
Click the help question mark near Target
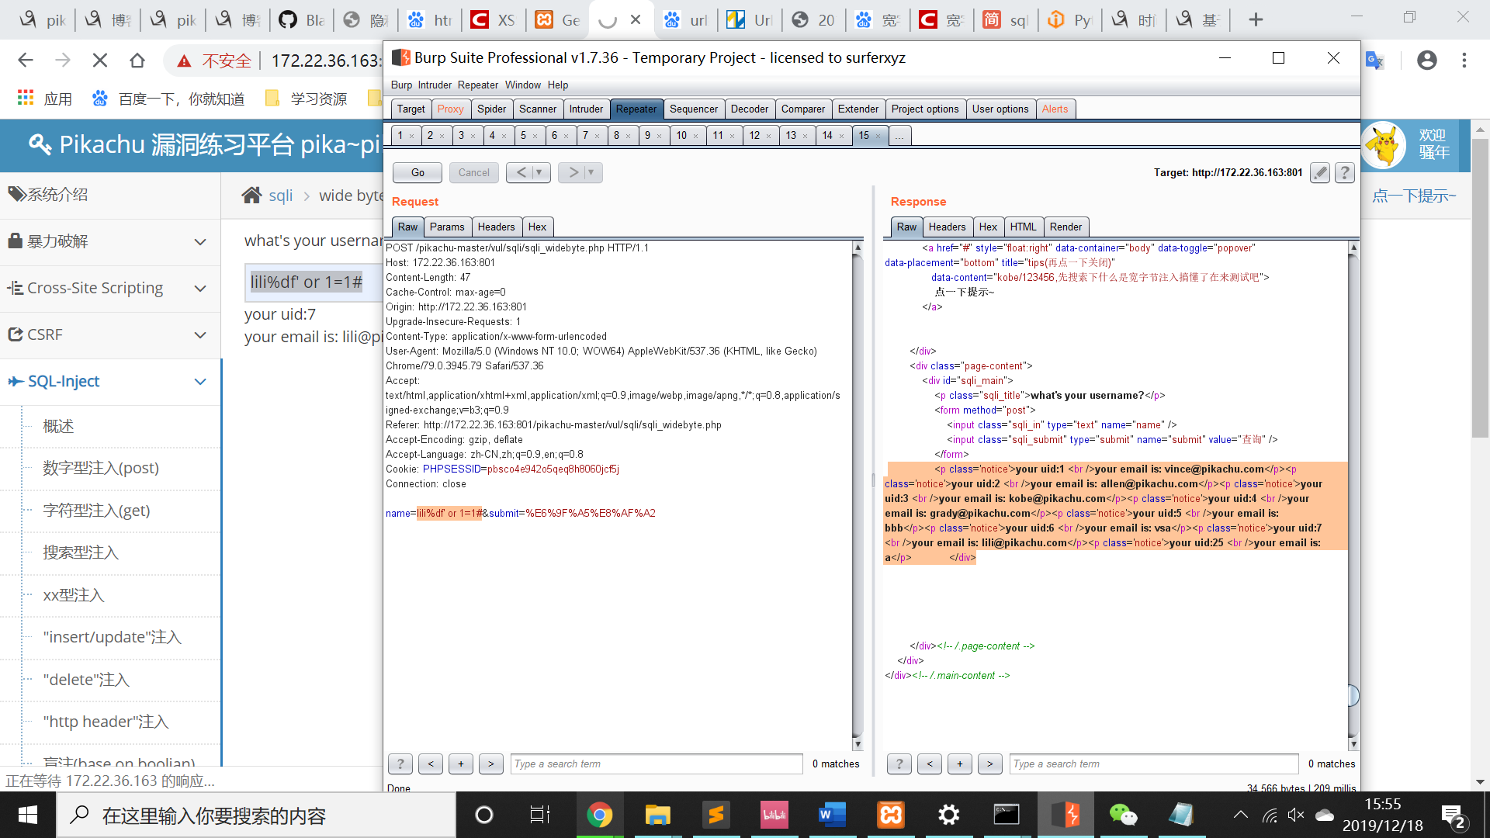point(1345,172)
